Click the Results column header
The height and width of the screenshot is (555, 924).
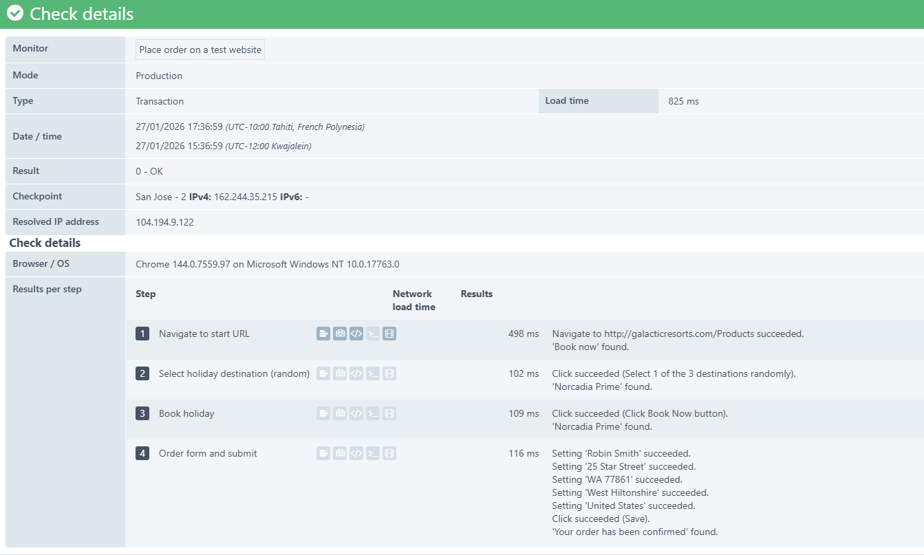(476, 294)
